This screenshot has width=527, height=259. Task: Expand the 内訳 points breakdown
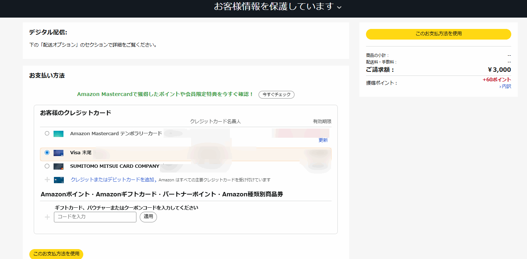505,86
